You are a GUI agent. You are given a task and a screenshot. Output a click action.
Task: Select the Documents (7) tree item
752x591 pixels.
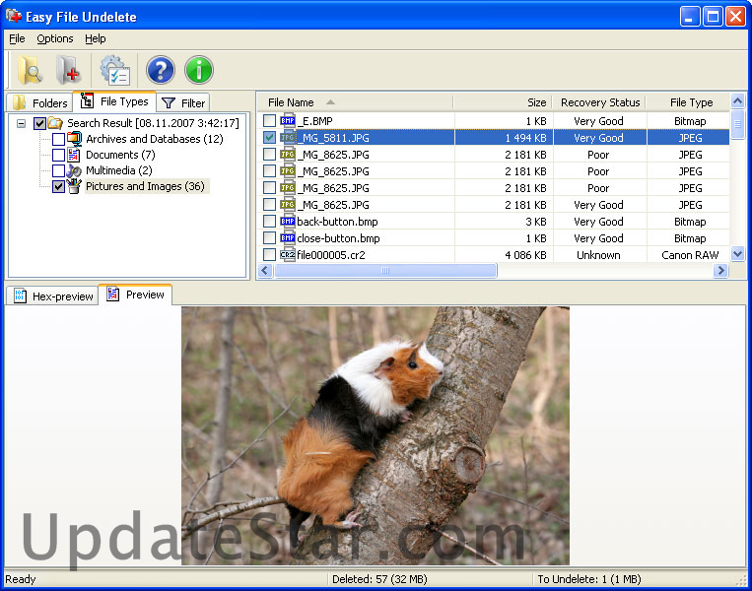(x=120, y=155)
